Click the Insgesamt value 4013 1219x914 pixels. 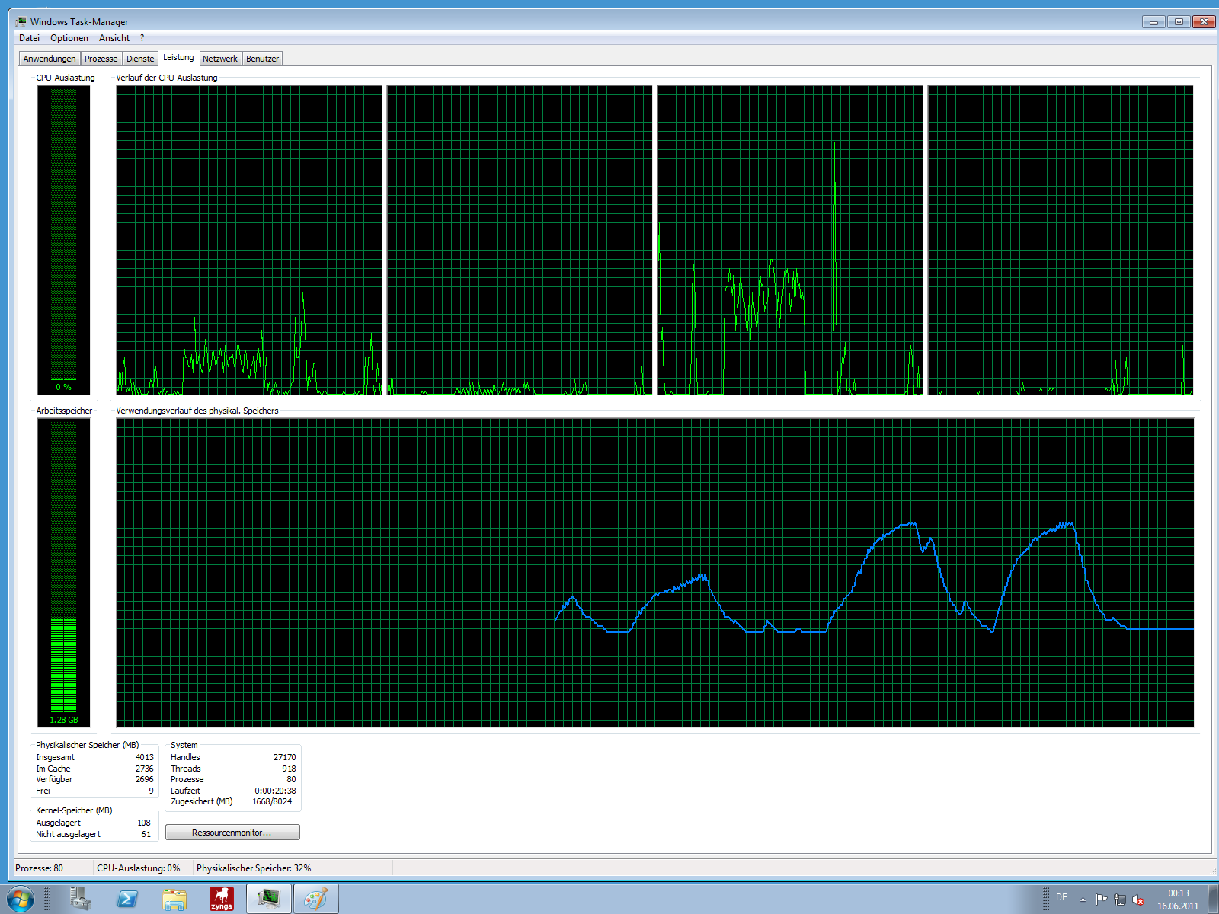[145, 757]
